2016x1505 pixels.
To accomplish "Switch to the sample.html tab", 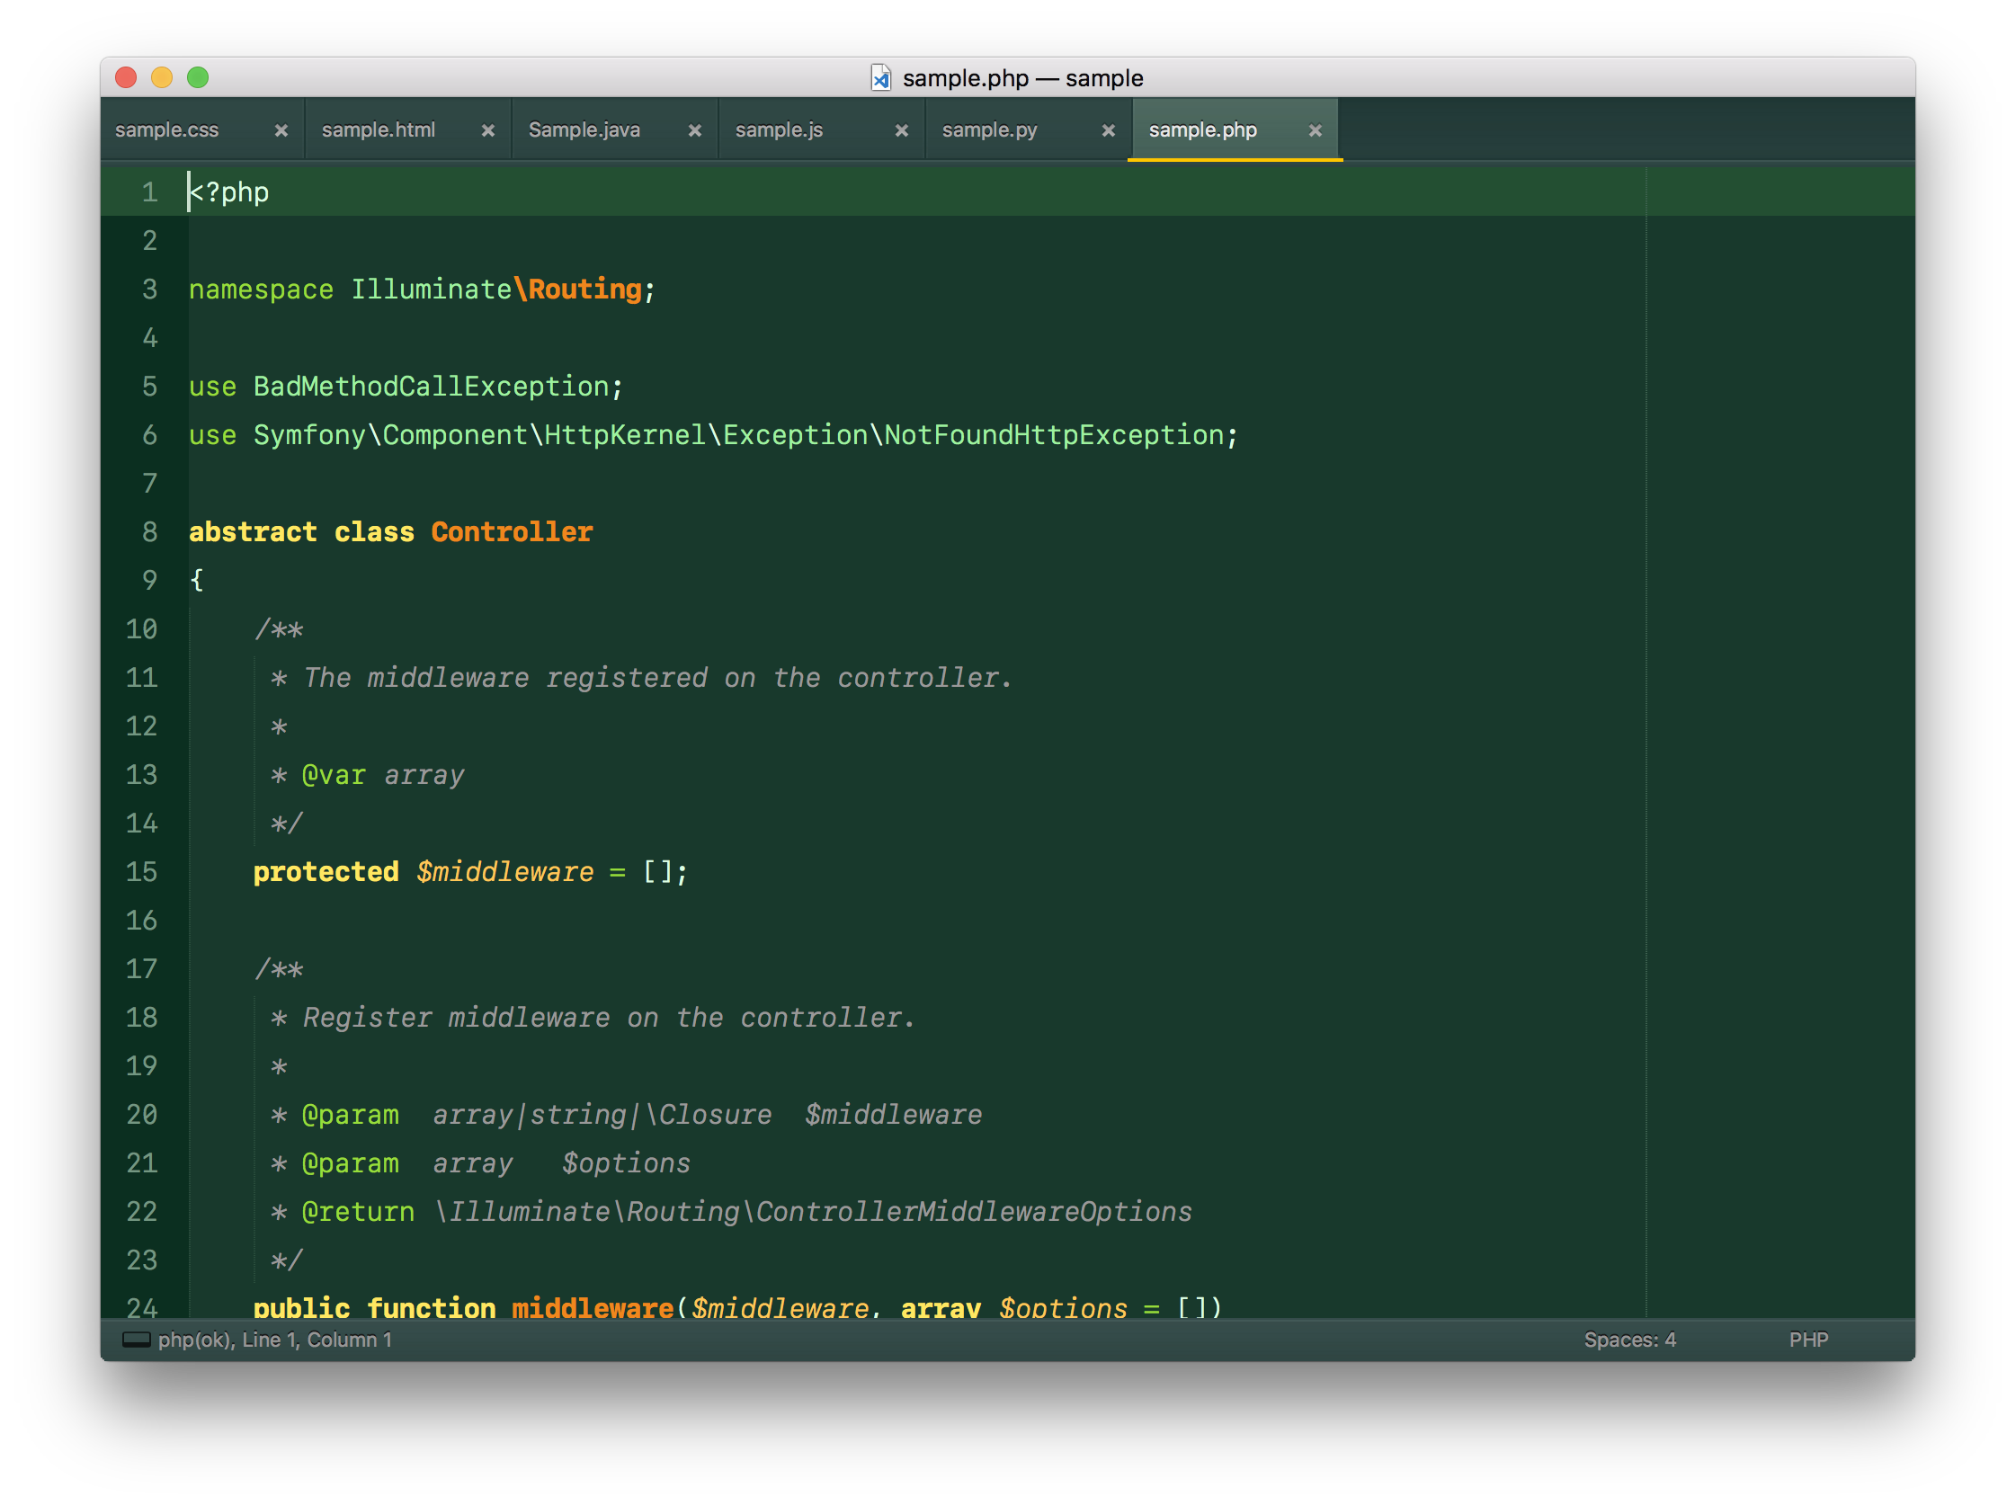I will click(x=378, y=130).
